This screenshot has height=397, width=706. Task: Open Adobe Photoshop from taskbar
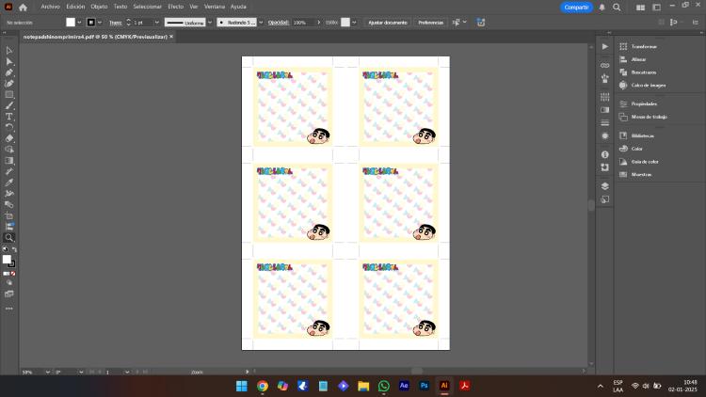[425, 386]
